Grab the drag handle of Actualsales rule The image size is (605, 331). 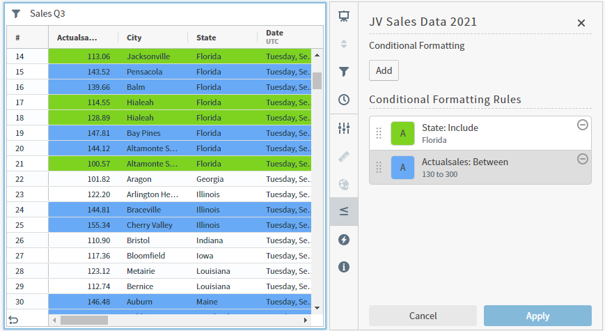[x=379, y=167]
